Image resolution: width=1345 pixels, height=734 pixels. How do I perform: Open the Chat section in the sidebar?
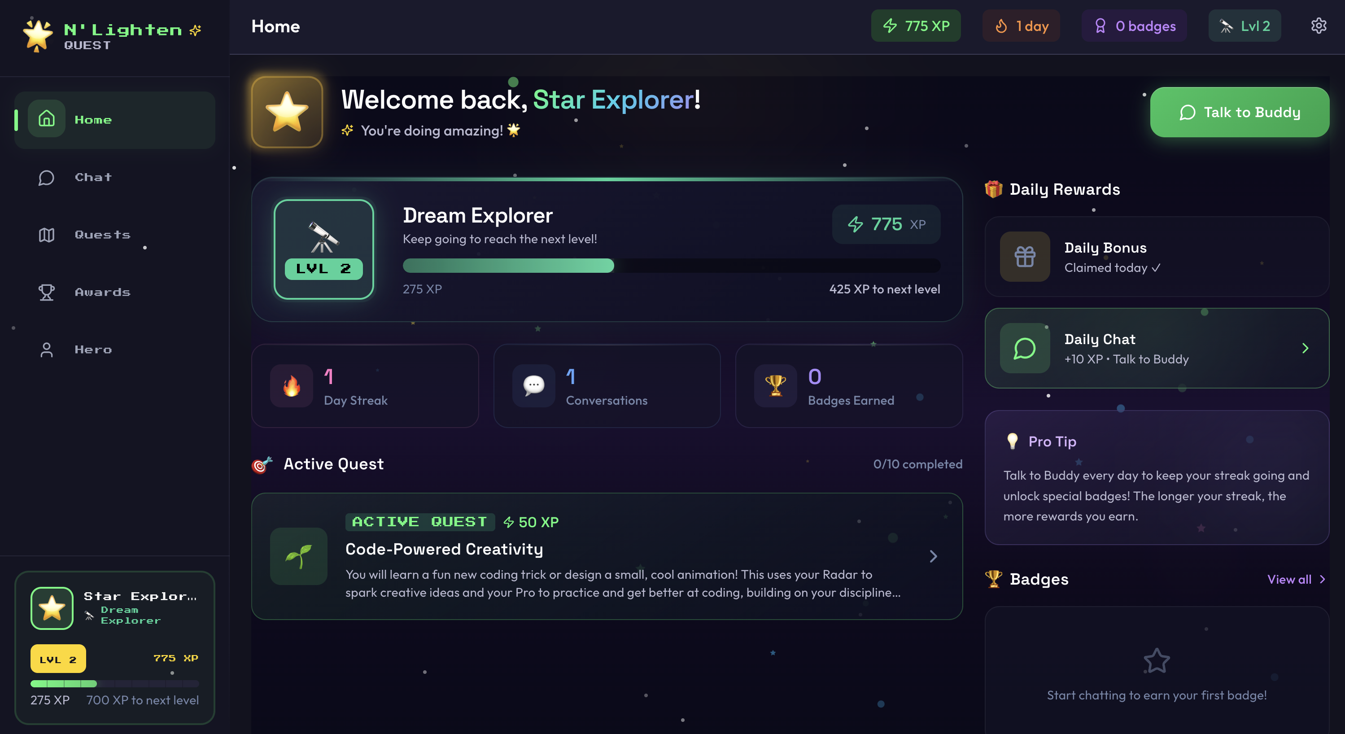point(93,177)
